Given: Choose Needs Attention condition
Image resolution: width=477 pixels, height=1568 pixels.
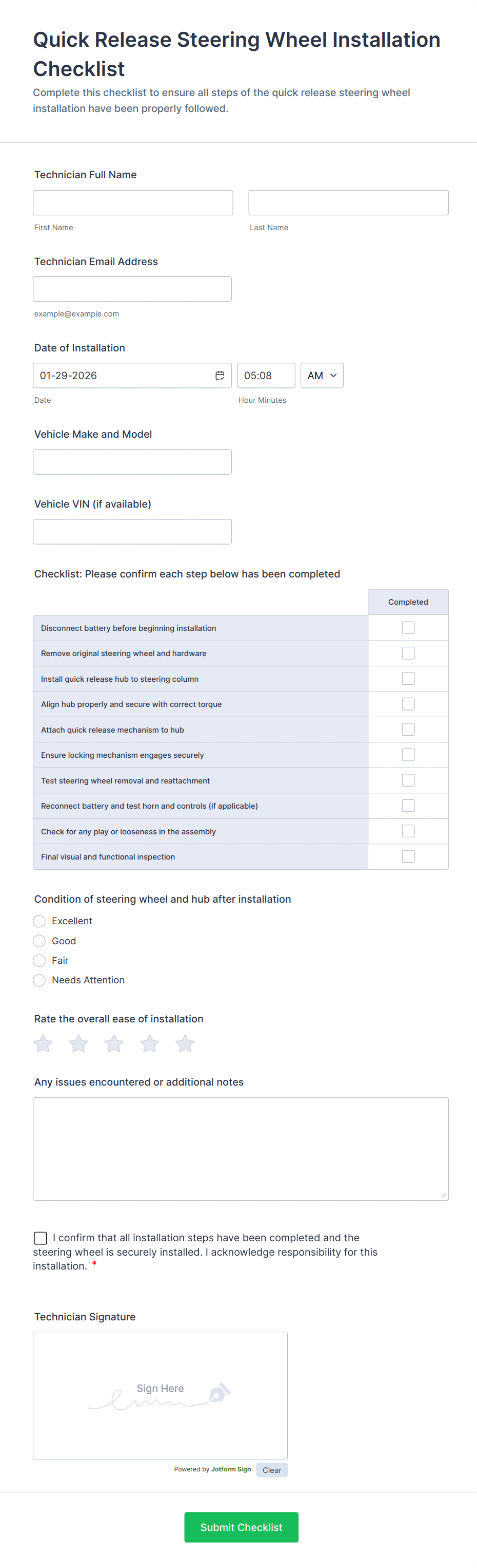Looking at the screenshot, I should (x=39, y=980).
